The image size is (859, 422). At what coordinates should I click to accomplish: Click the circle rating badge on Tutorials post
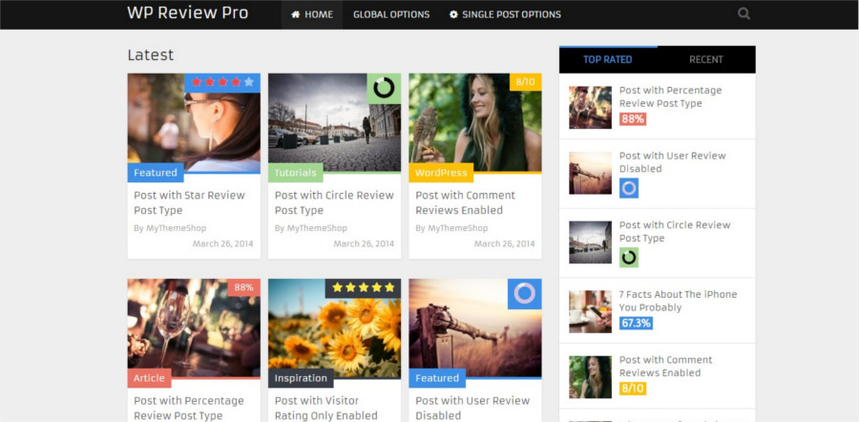(384, 89)
